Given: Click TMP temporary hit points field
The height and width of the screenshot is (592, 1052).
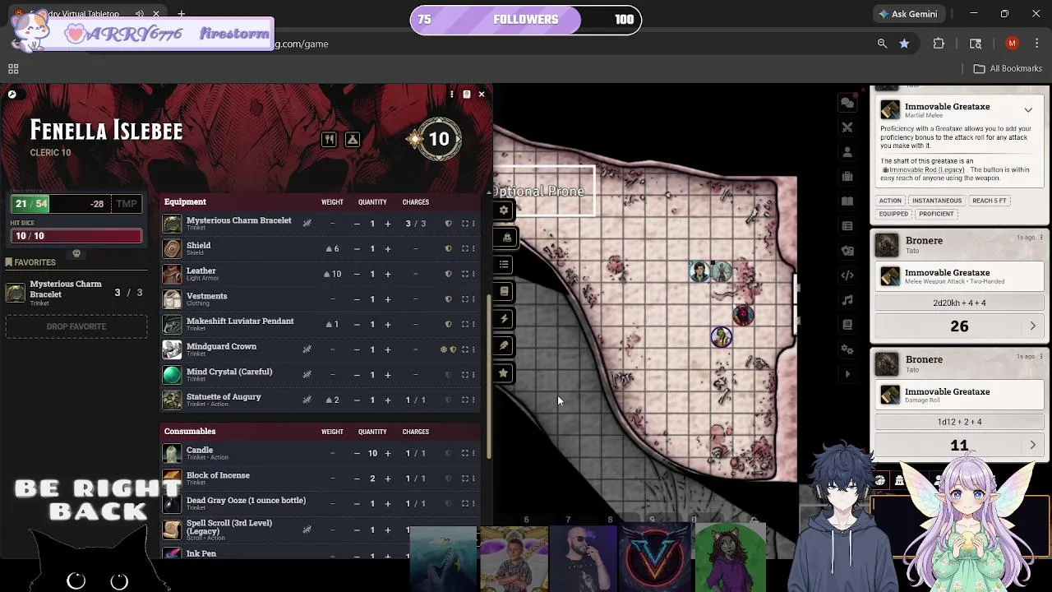Looking at the screenshot, I should click(127, 204).
